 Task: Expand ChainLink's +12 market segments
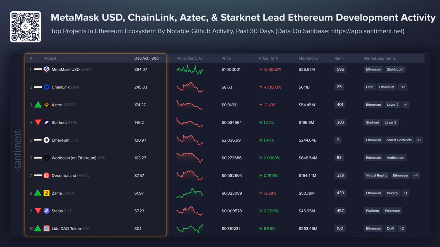[403, 87]
